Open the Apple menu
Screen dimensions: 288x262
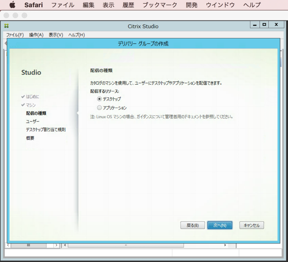tap(12, 5)
